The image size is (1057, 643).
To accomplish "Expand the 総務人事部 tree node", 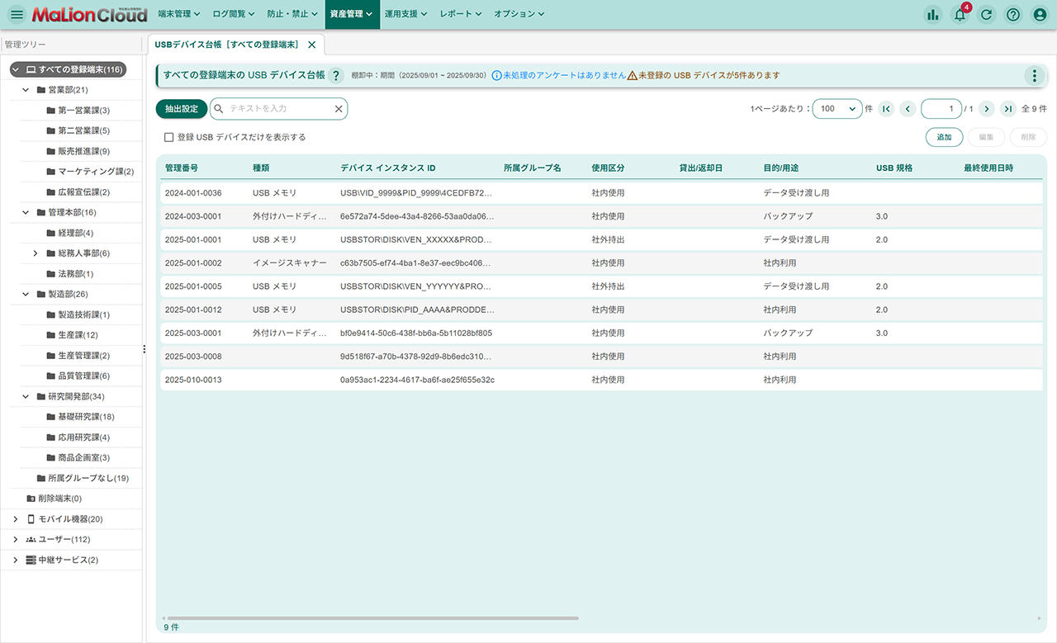I will tap(36, 253).
